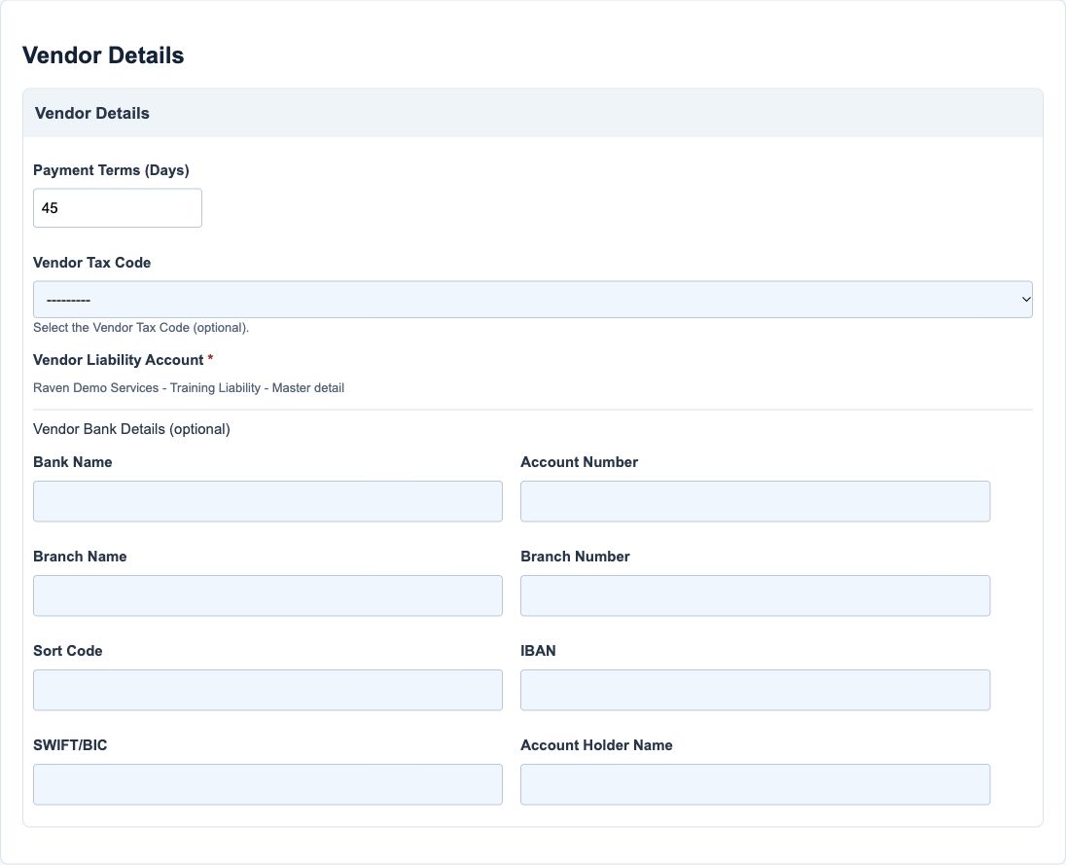The width and height of the screenshot is (1066, 865).
Task: Click the Branch Name label
Action: pyautogui.click(x=80, y=557)
